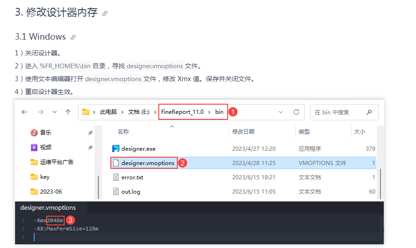
Task: Select the designer.exe file
Action: [x=139, y=149]
